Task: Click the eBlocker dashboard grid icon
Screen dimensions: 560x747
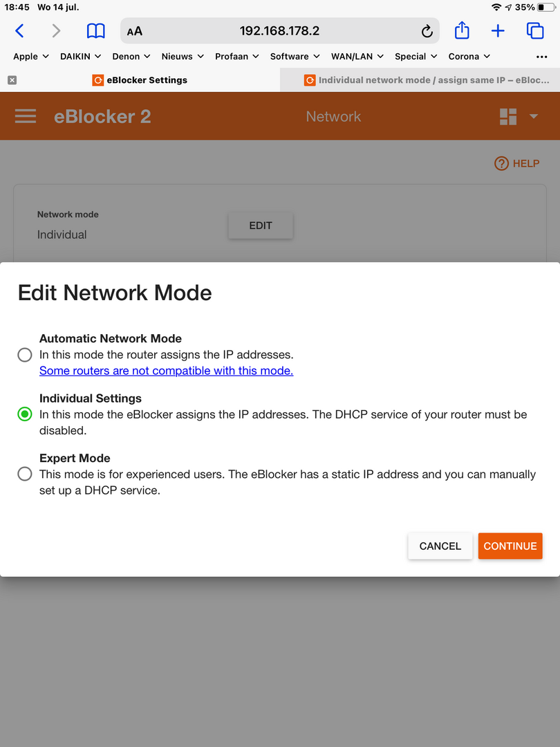Action: tap(508, 116)
